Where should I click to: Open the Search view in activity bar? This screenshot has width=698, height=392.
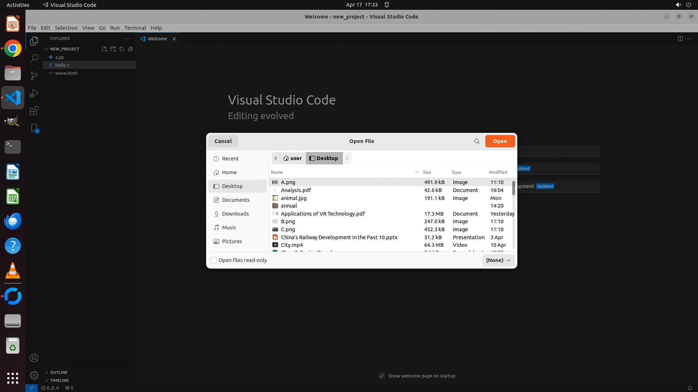point(34,58)
